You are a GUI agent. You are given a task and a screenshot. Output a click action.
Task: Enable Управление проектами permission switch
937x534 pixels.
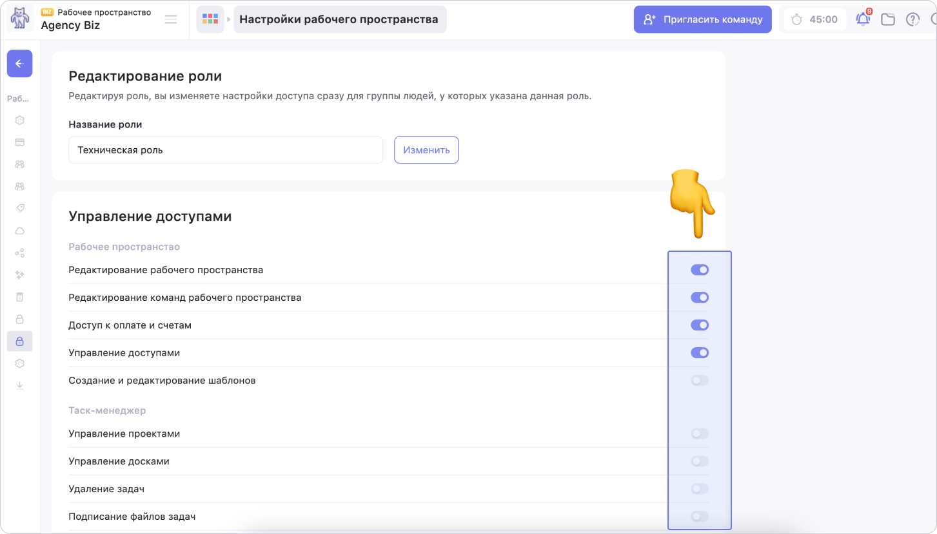[700, 434]
